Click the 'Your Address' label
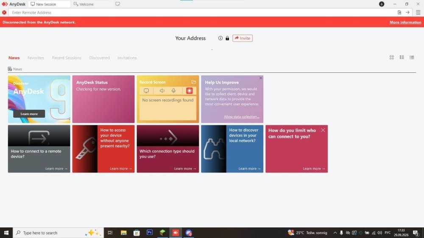Viewport: 424px width, 238px height. pyautogui.click(x=190, y=38)
